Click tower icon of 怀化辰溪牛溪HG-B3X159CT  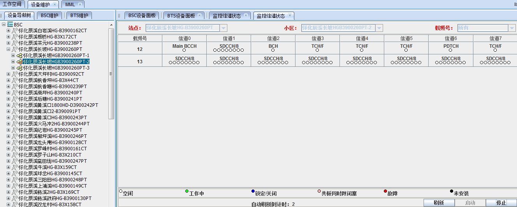15,167
